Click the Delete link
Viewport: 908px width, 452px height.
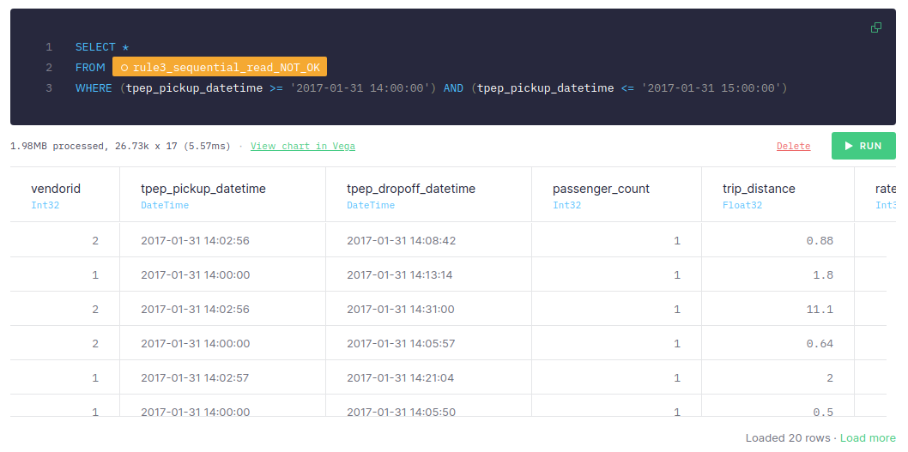[793, 146]
